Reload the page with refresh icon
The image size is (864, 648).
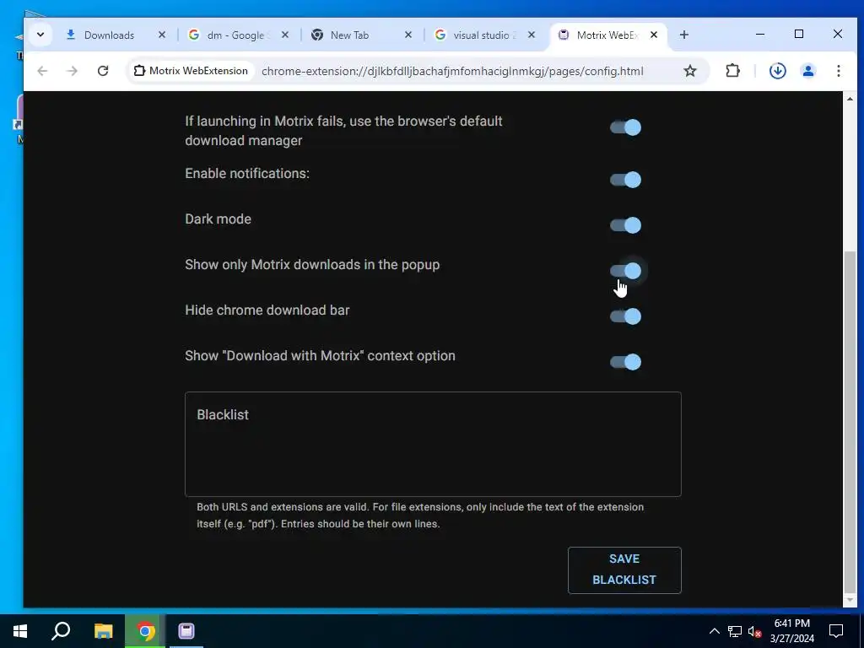tap(102, 71)
